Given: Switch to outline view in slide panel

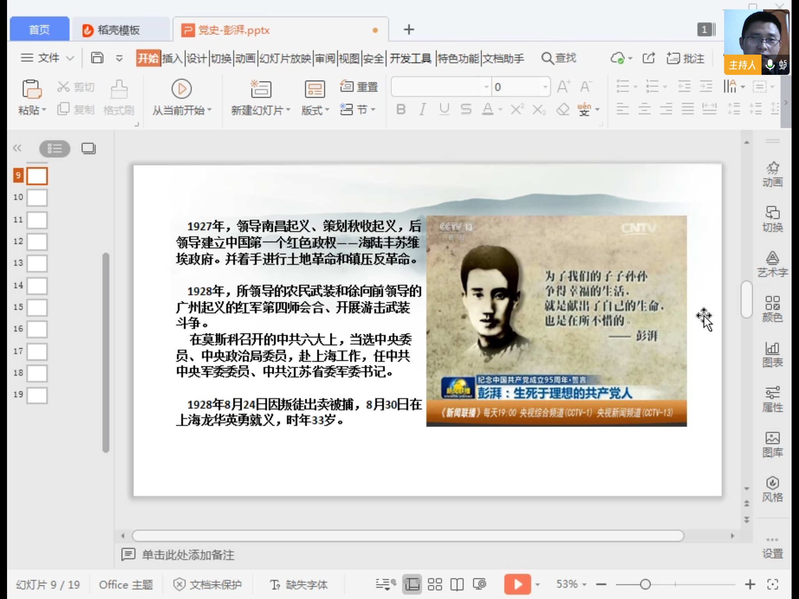Looking at the screenshot, I should click(x=55, y=149).
